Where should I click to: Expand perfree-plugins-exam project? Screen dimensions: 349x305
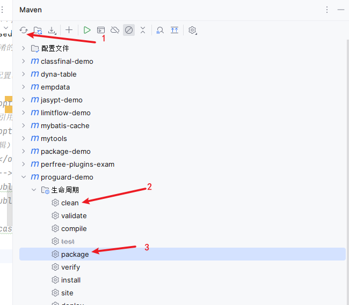[x=24, y=164]
